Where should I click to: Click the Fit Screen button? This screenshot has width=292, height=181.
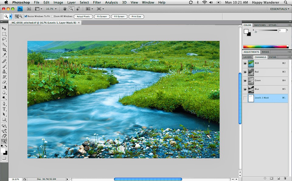(x=102, y=16)
